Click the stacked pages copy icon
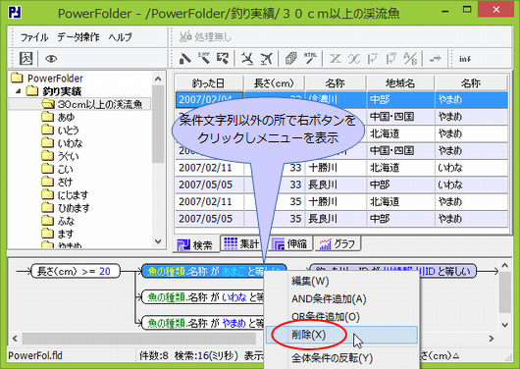The image size is (520, 369). [290, 59]
